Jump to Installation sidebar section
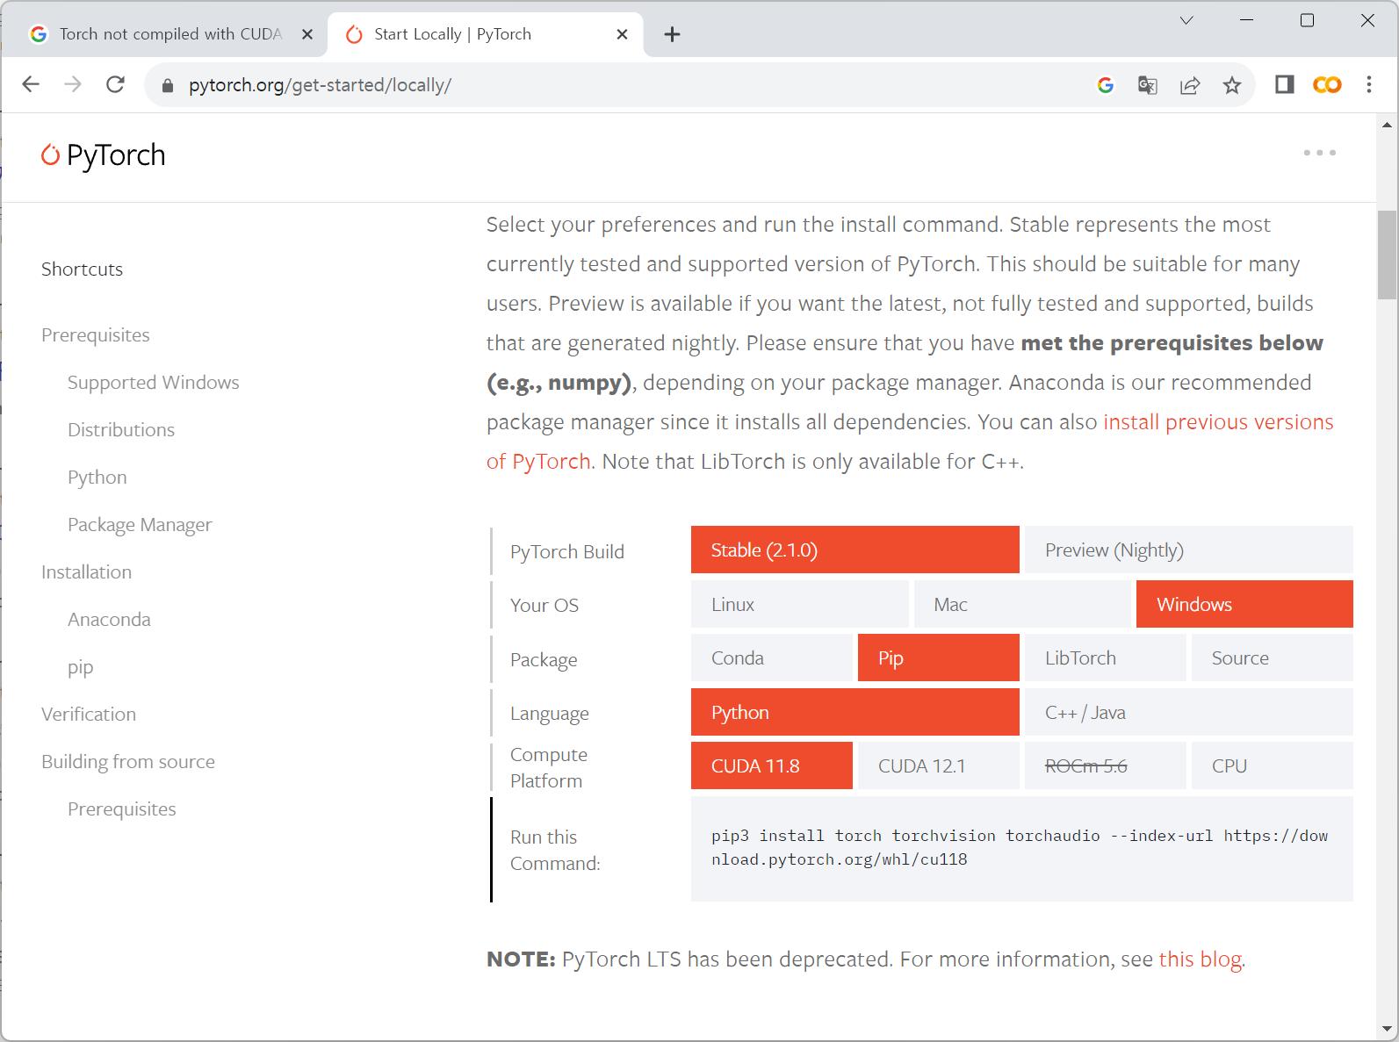The height and width of the screenshot is (1042, 1399). 86,572
